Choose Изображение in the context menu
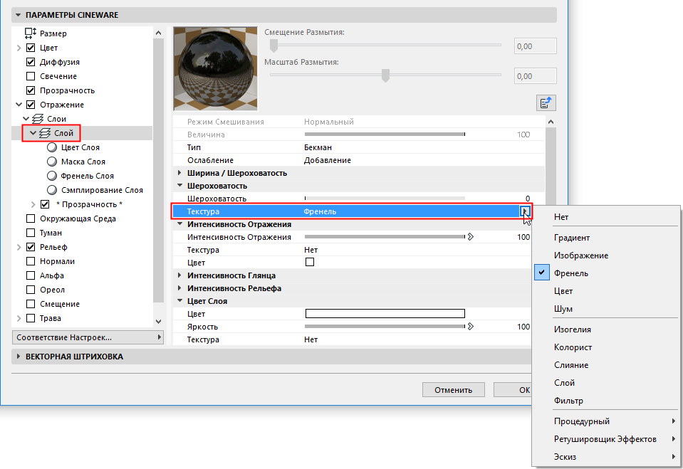 (574, 255)
